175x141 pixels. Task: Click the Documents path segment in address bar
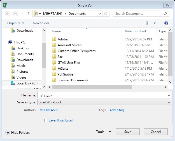click(77, 14)
